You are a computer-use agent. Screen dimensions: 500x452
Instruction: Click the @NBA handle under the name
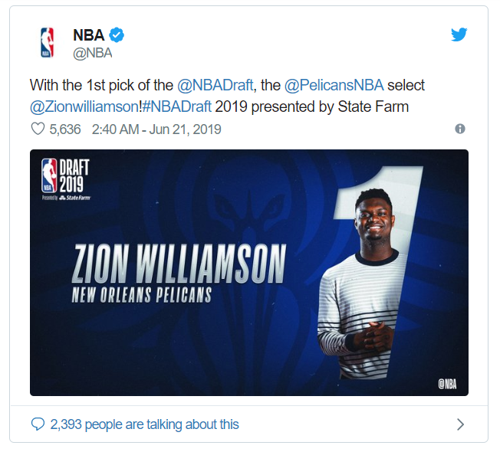tap(93, 53)
